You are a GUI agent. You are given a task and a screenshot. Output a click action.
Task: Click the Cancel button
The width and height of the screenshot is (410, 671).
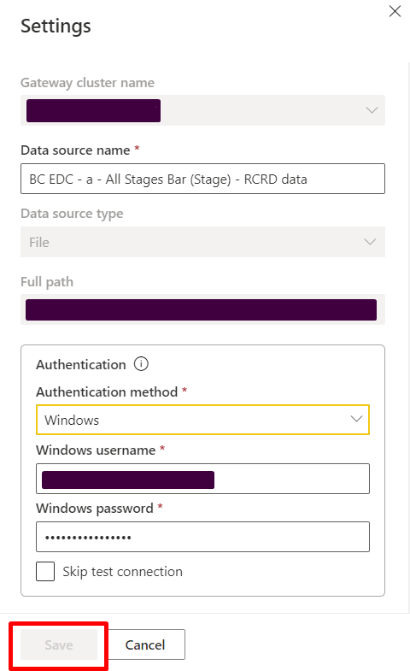(145, 645)
